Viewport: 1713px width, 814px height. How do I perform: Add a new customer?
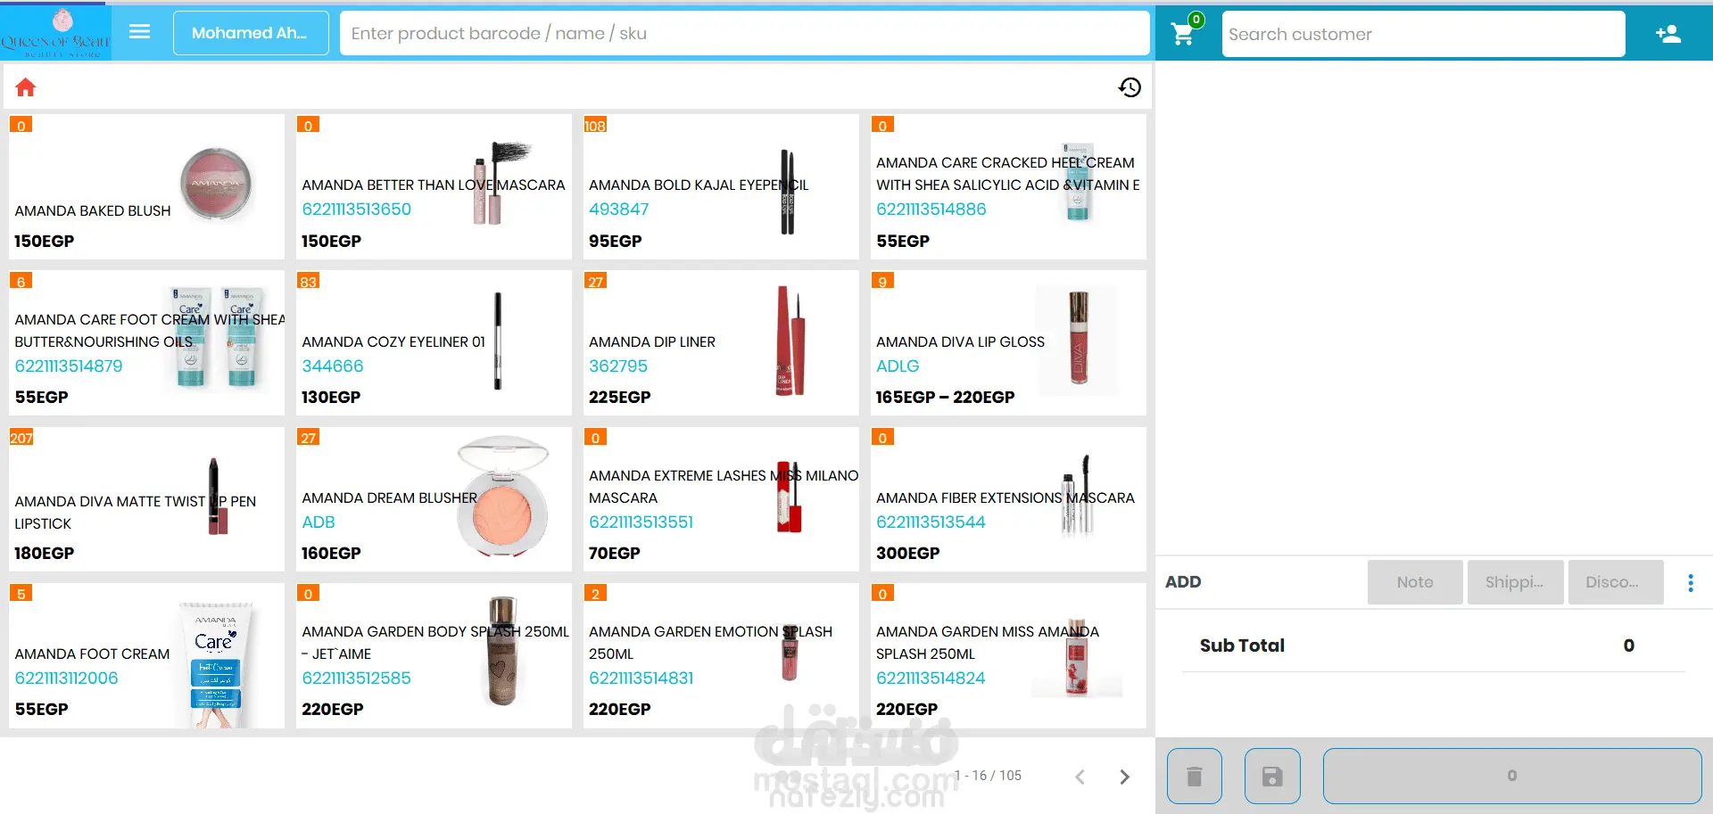[1668, 34]
